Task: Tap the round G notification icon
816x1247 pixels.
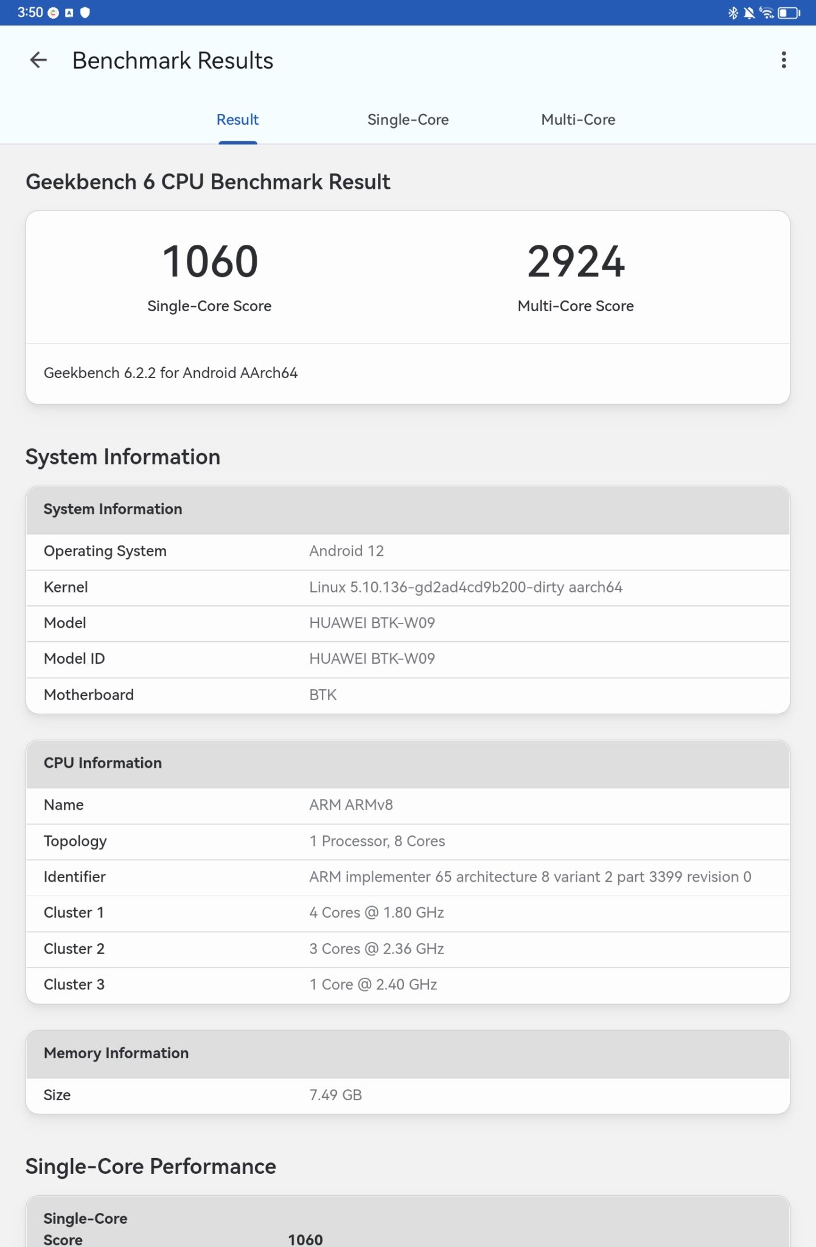Action: coord(54,13)
